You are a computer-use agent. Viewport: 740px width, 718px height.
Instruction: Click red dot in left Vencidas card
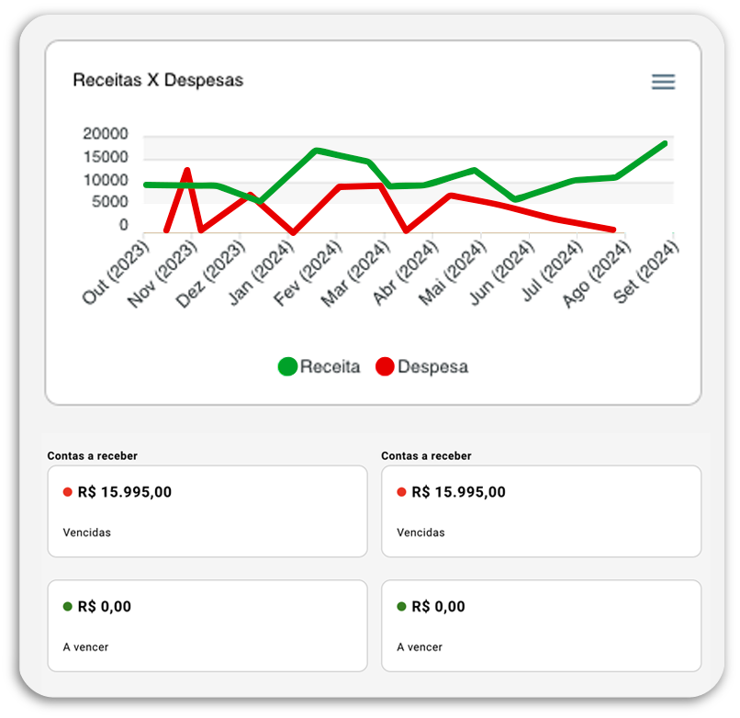point(68,492)
